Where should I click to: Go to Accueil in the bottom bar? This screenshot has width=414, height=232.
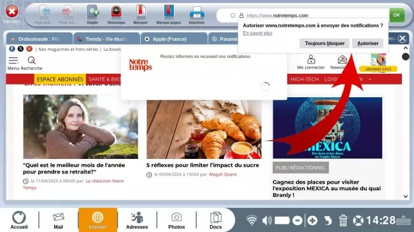click(x=19, y=220)
